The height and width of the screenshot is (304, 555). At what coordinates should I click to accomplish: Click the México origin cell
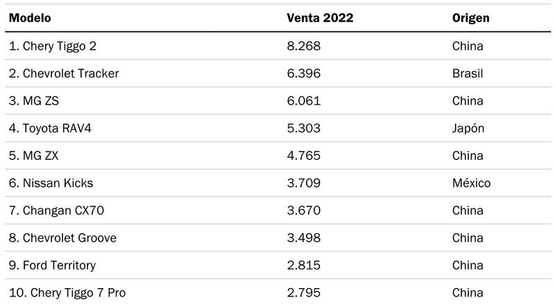pos(471,184)
